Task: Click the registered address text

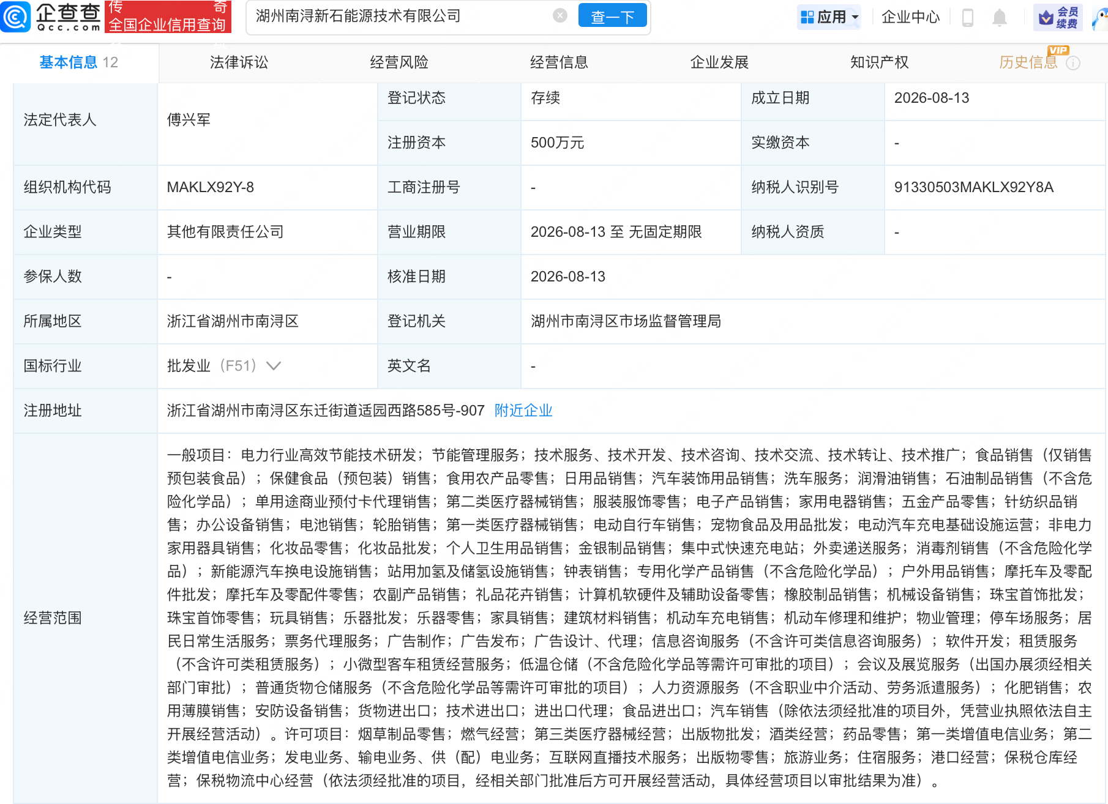Action: tap(326, 411)
